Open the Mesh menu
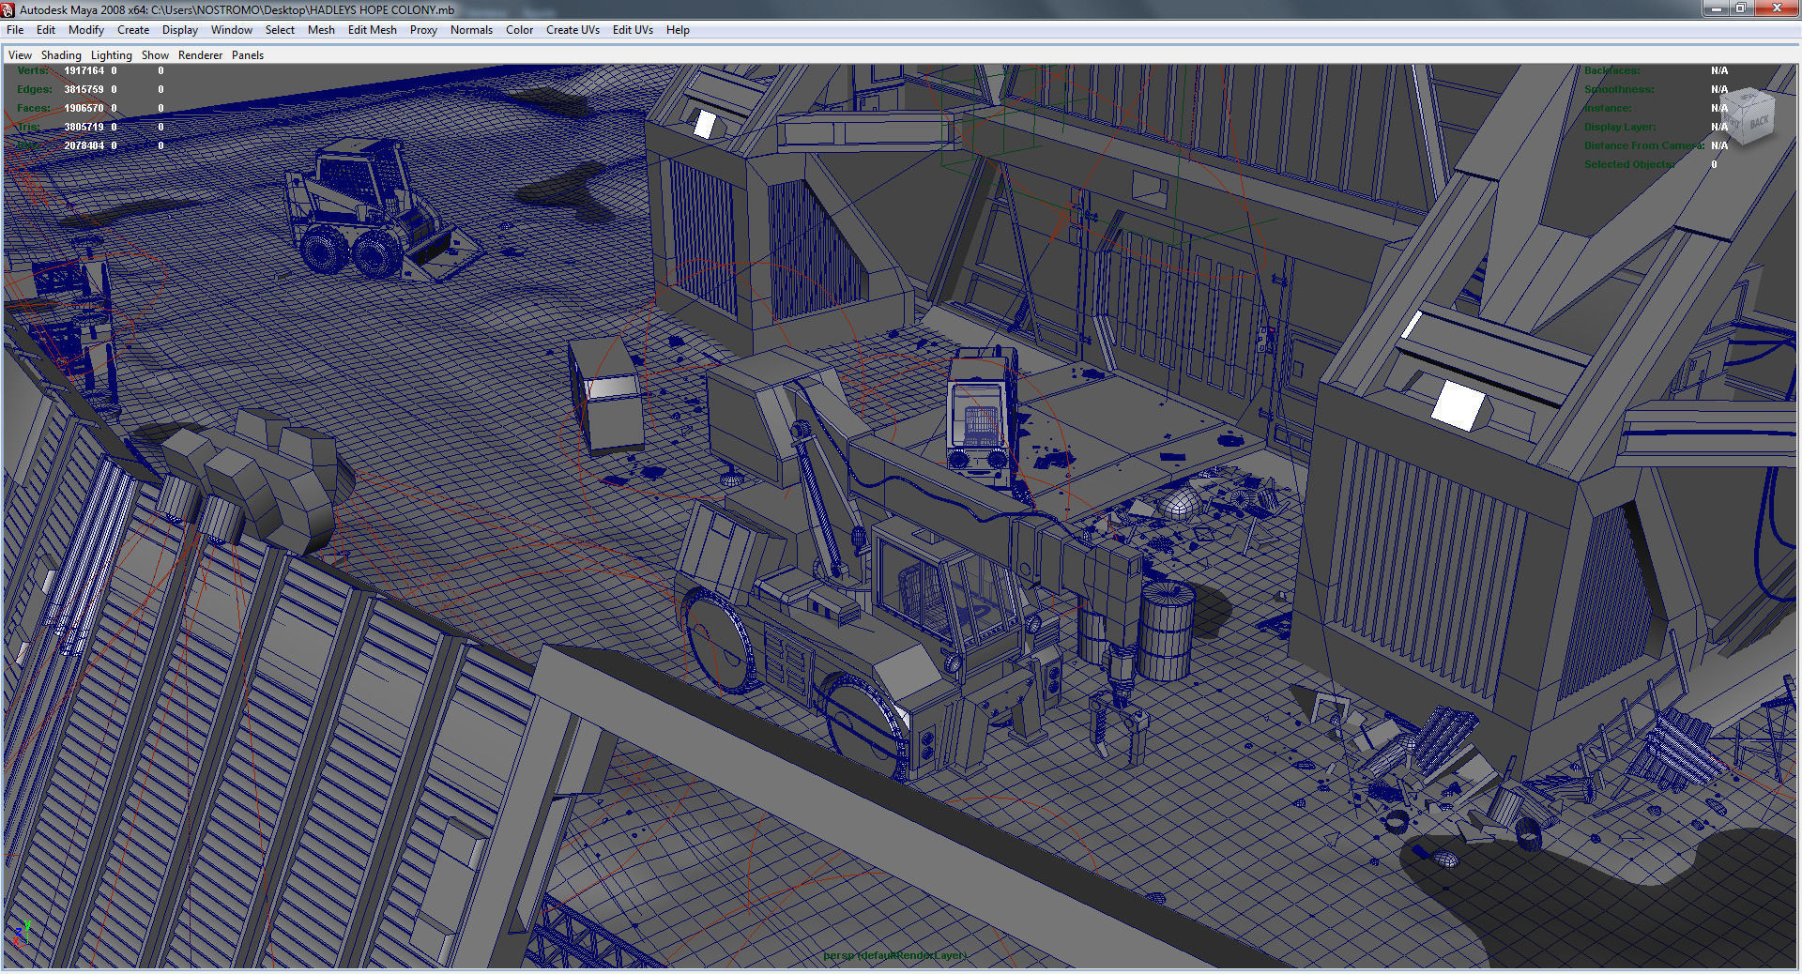The image size is (1802, 974). (x=321, y=30)
